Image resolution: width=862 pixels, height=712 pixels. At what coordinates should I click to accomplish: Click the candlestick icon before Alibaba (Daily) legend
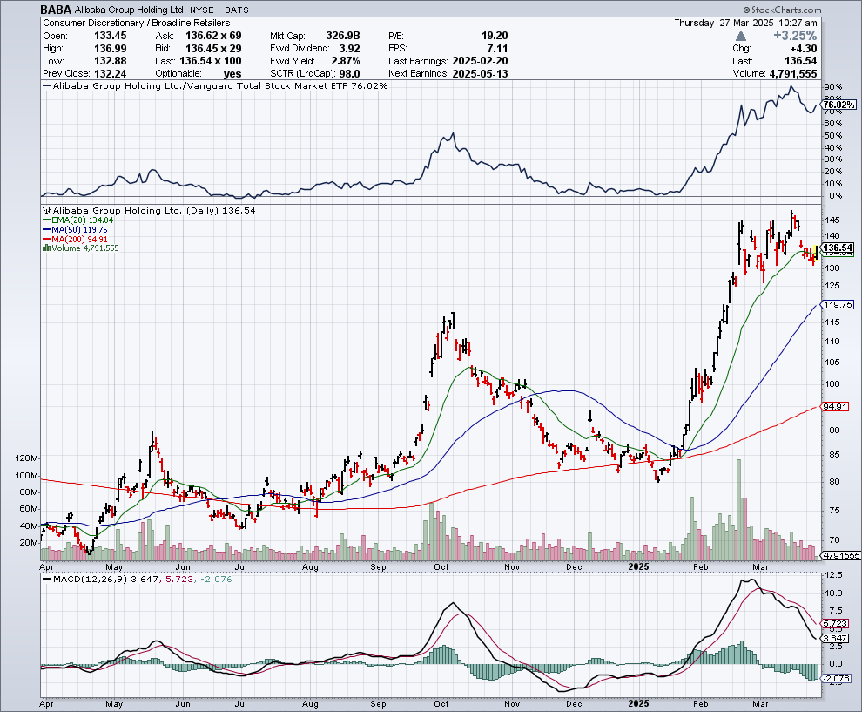point(46,211)
